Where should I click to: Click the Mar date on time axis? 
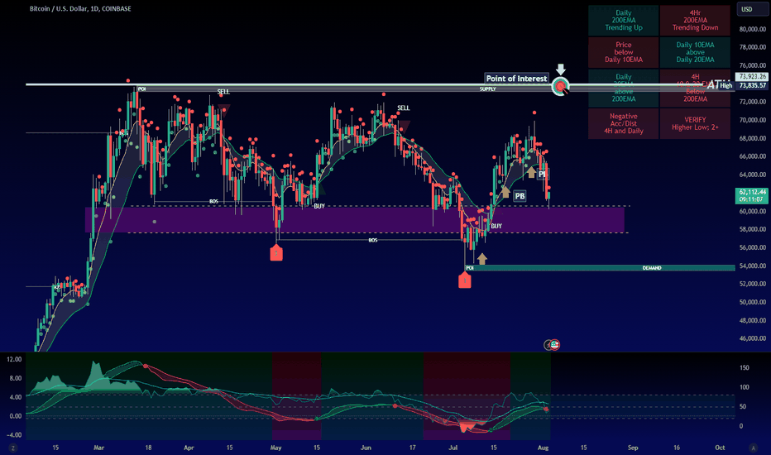(98, 448)
